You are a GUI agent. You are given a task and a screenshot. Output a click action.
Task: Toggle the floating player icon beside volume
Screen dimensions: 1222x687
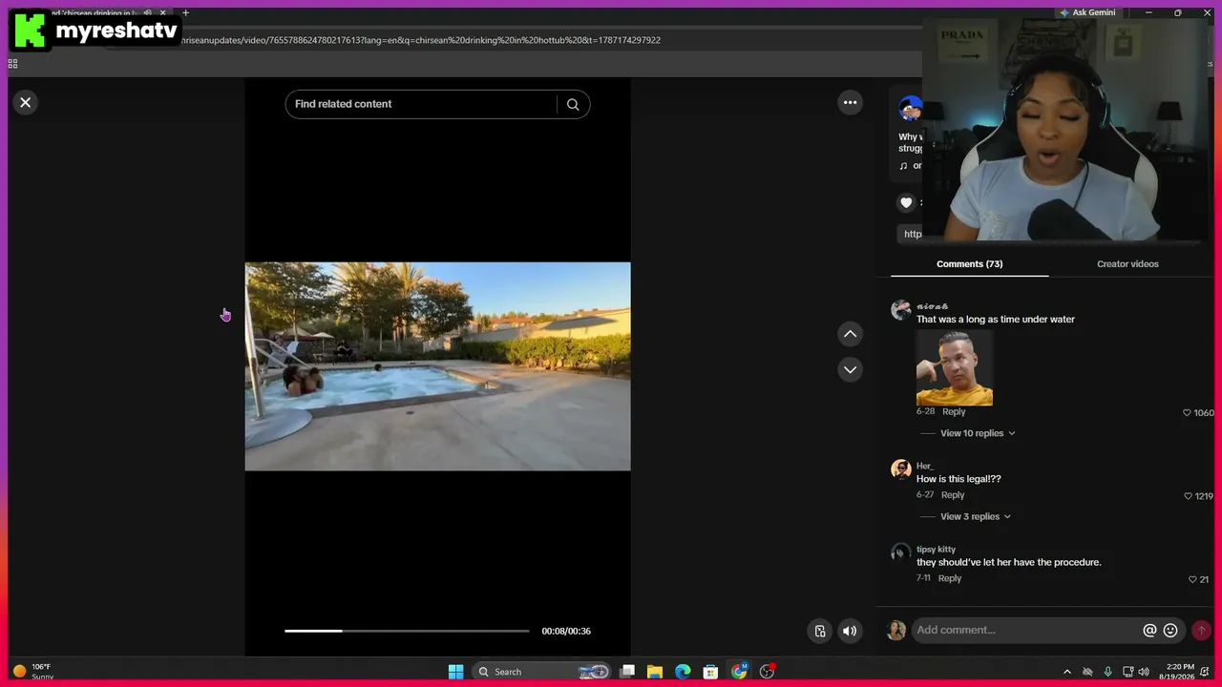tap(819, 631)
